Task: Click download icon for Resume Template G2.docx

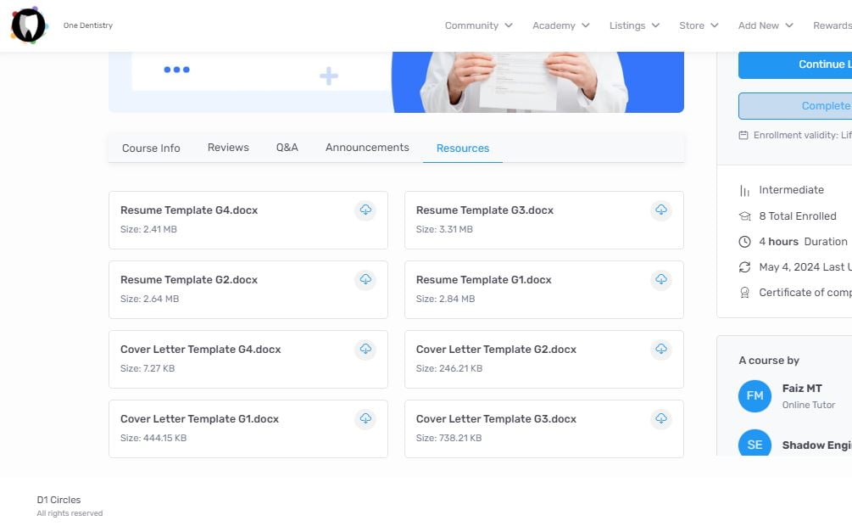Action: pos(365,279)
